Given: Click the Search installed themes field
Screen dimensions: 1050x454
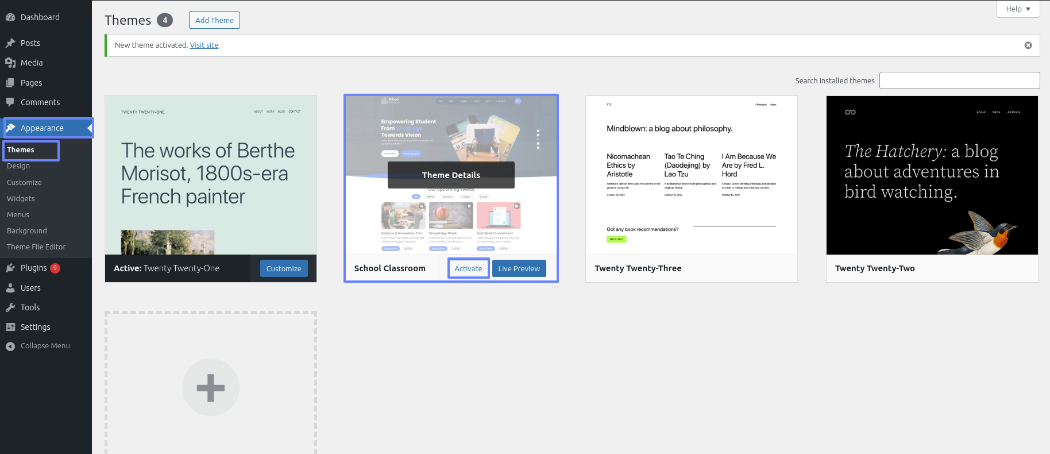Looking at the screenshot, I should pyautogui.click(x=959, y=80).
